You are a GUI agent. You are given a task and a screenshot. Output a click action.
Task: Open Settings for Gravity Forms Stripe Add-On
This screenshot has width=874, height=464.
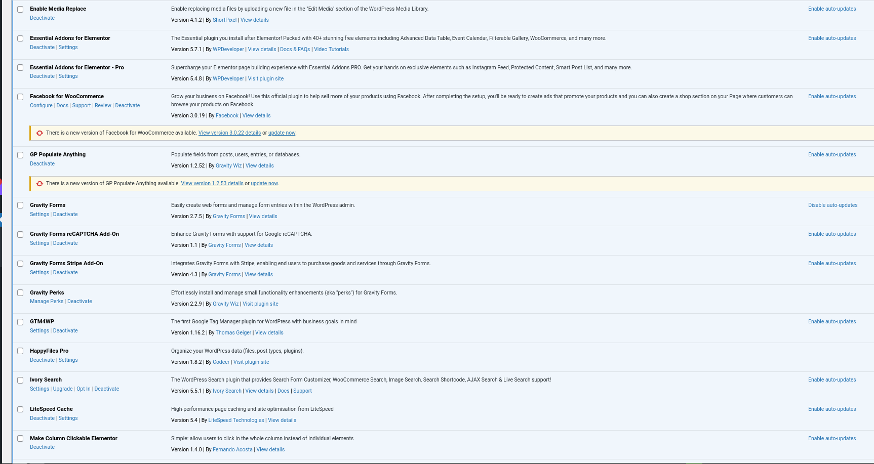click(39, 273)
